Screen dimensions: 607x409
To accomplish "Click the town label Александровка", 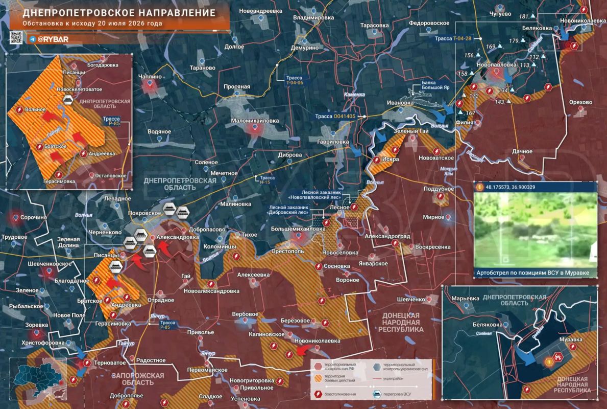I will click(178, 237).
